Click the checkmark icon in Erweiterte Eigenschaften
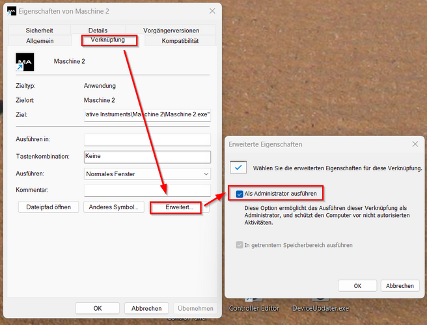 (x=238, y=167)
